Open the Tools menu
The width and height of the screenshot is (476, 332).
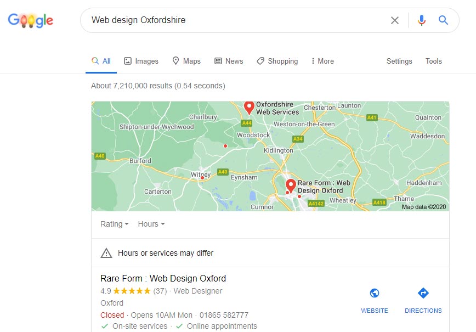[x=433, y=61]
